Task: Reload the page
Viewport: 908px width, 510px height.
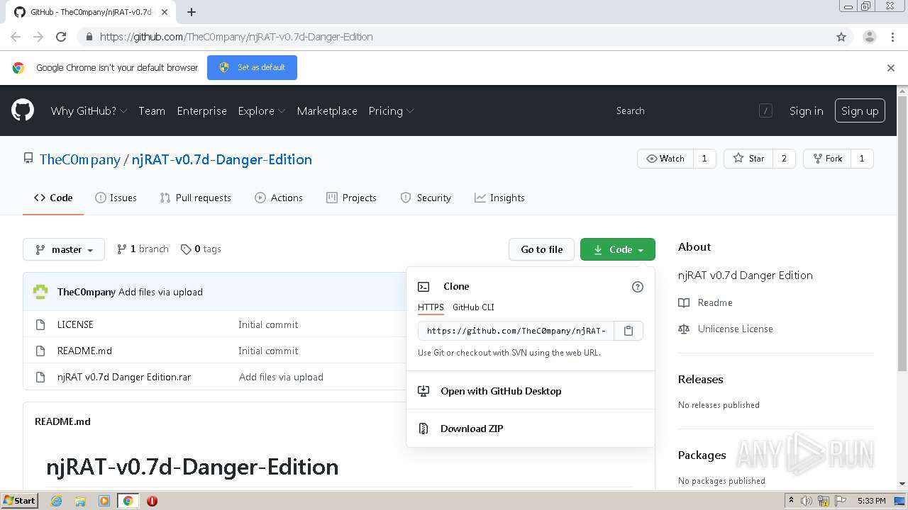Action: click(61, 37)
